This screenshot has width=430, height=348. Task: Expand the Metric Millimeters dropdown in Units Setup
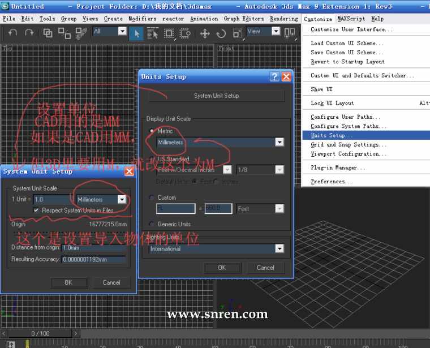[279, 142]
